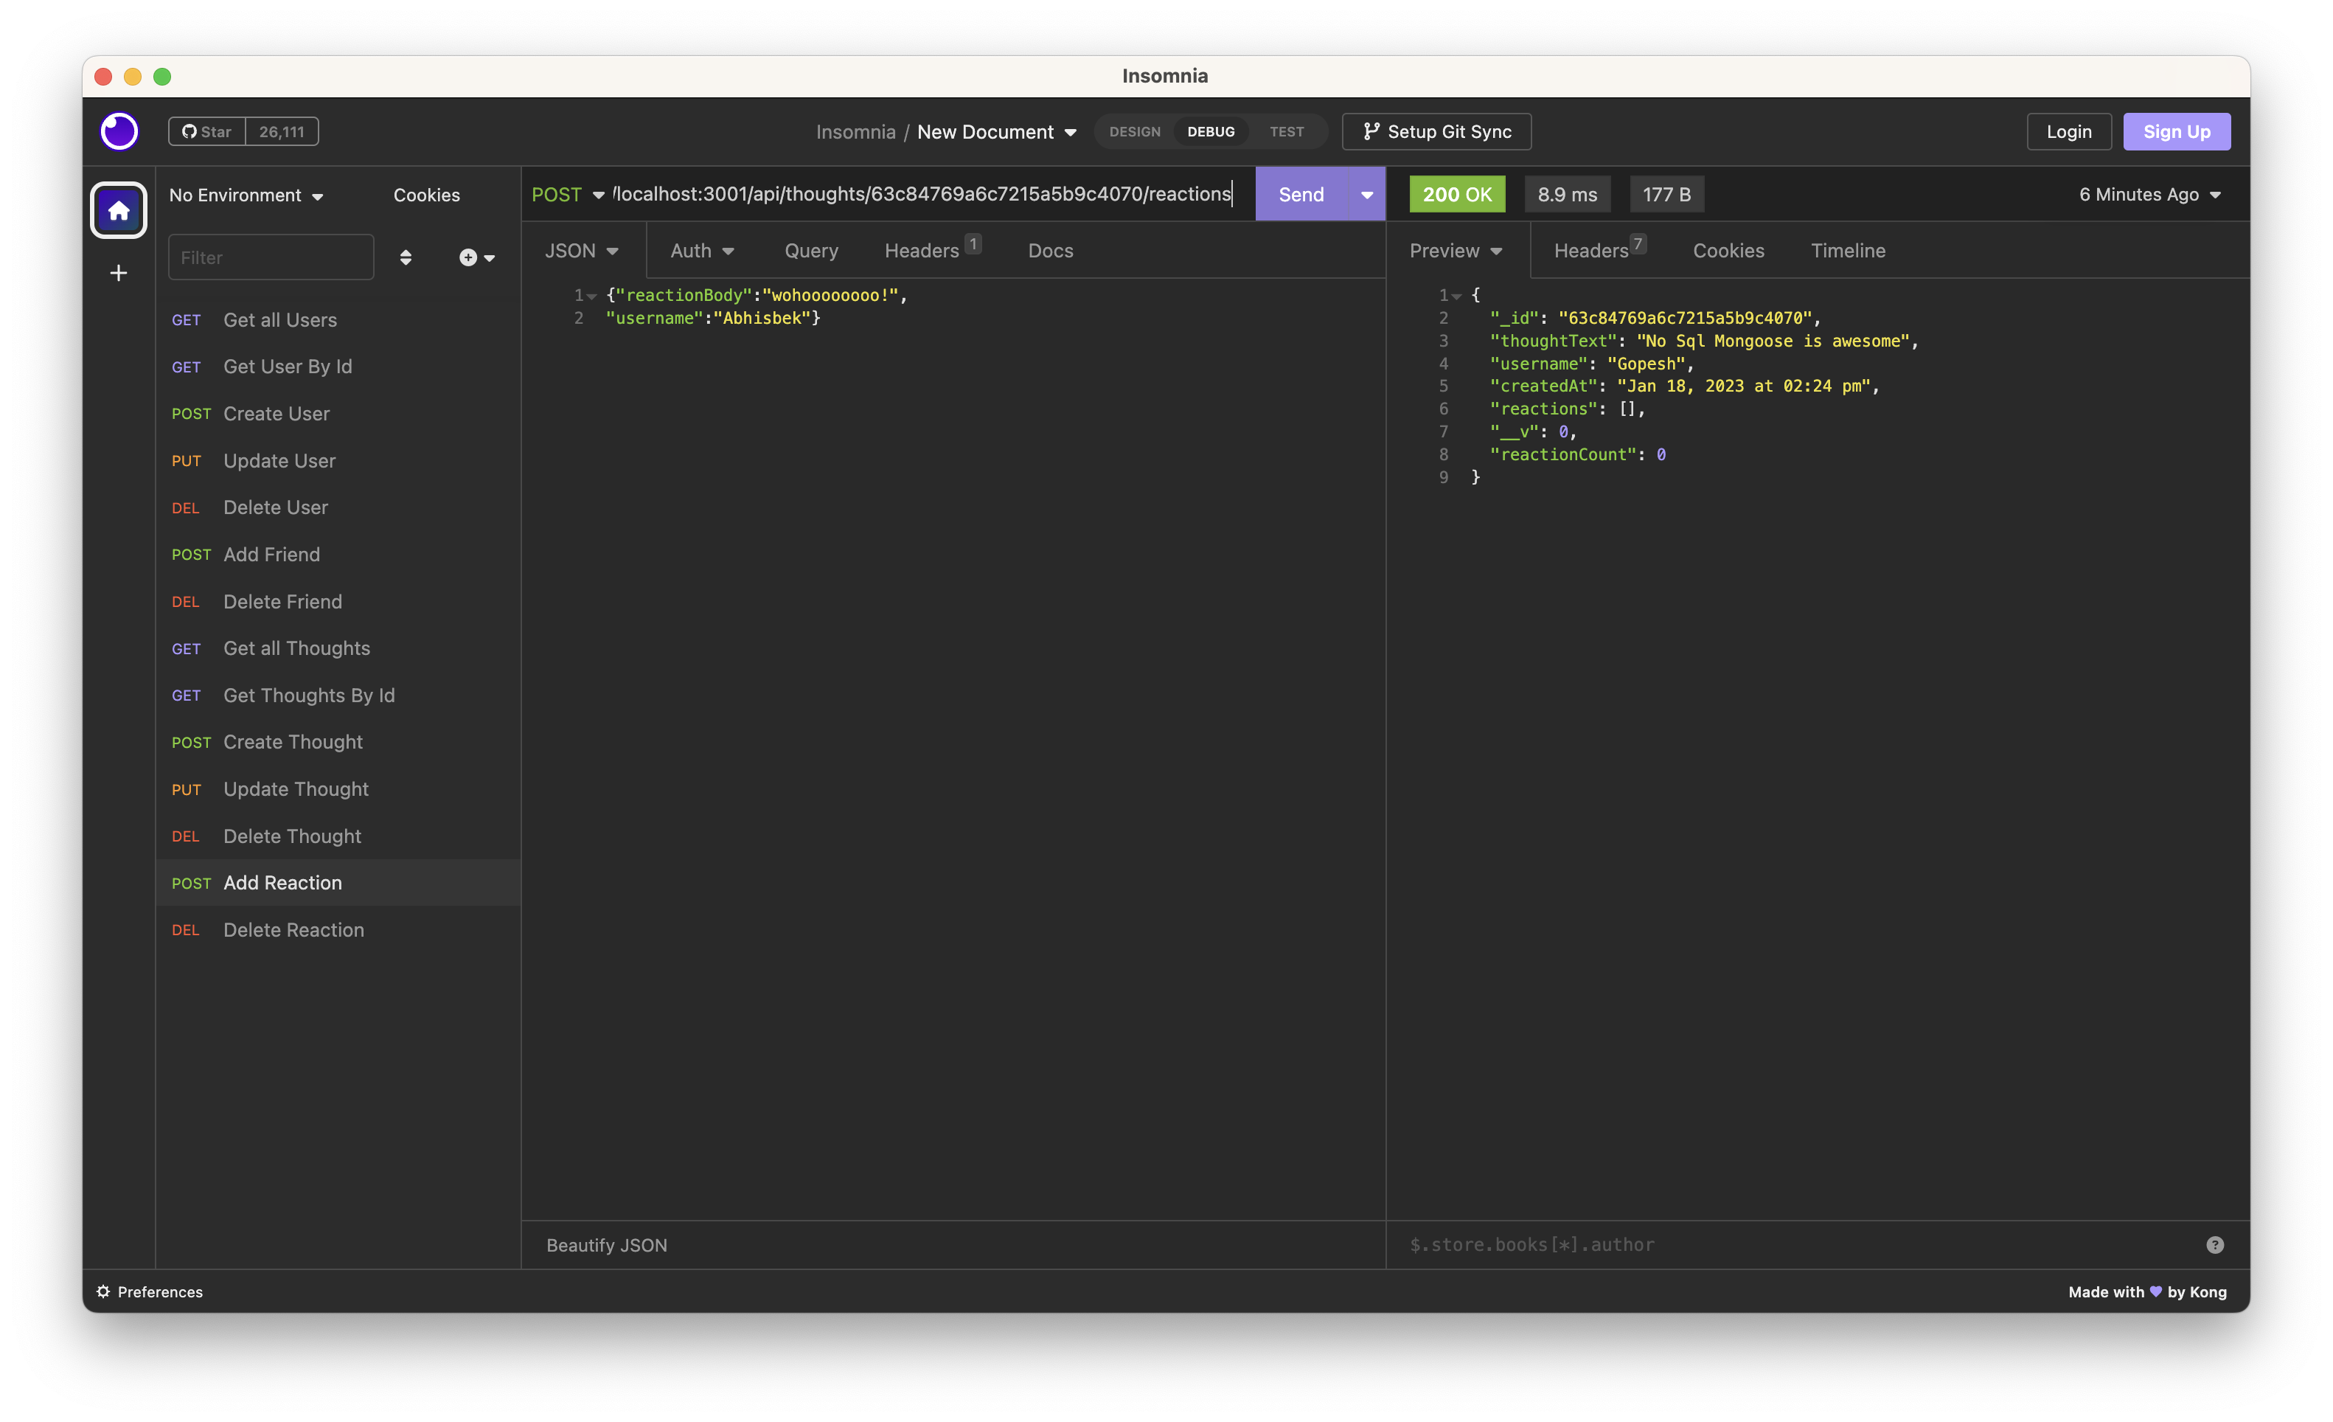Open the response Timeline tab
Image resolution: width=2333 pixels, height=1422 pixels.
point(1847,251)
